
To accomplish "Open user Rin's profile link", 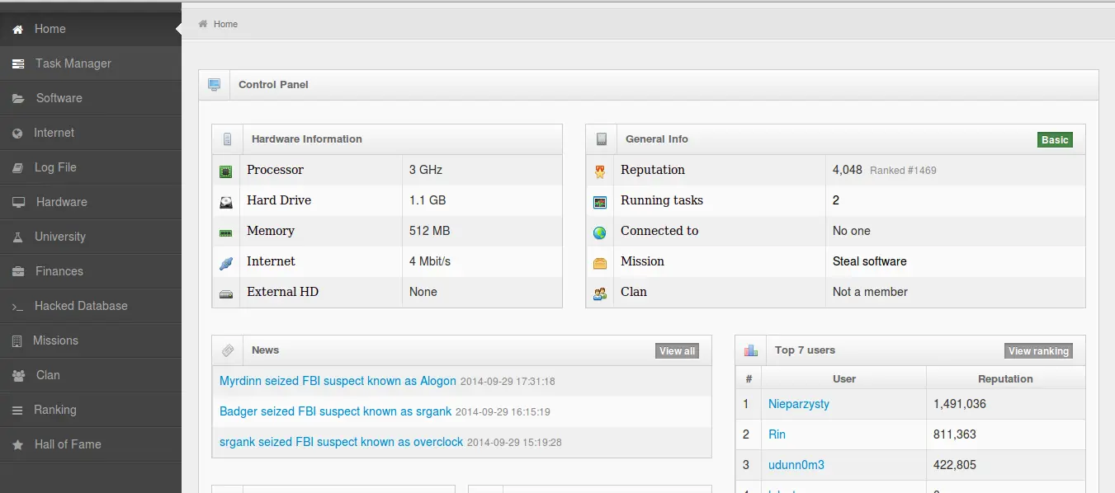I will pos(777,434).
